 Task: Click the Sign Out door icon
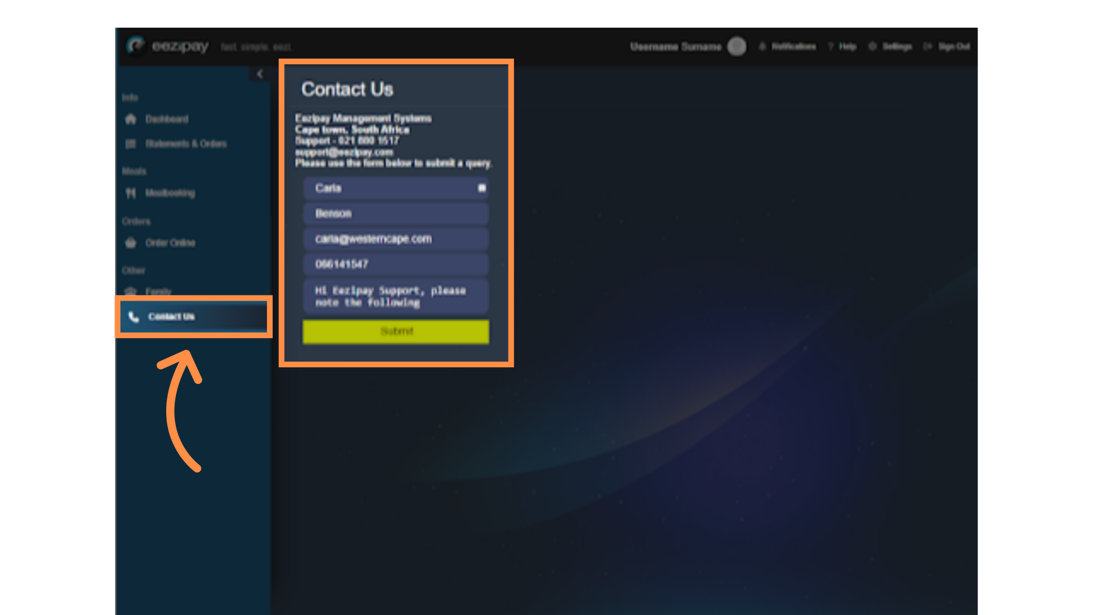click(x=928, y=46)
